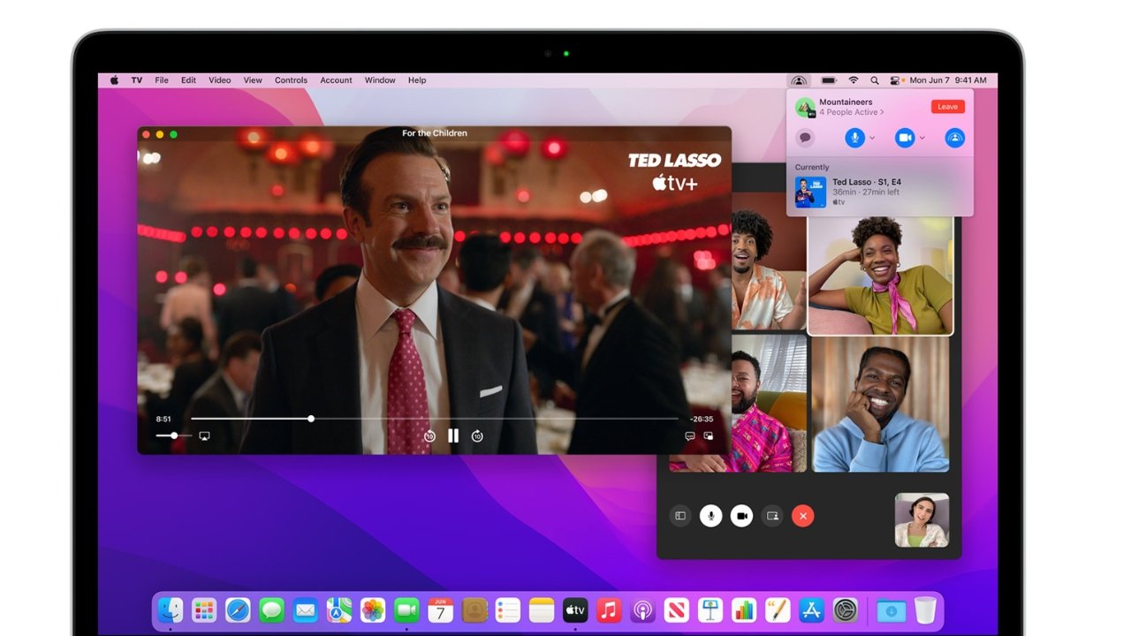The image size is (1131, 636).
Task: Enable picture-in-picture in the TV player
Action: coord(709,435)
